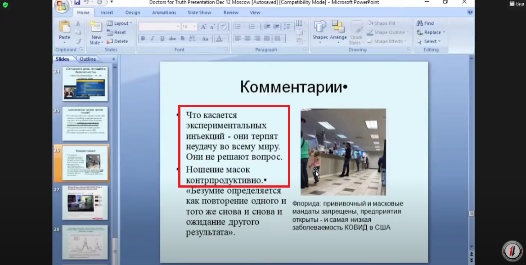Screen dimensions: 526x265
Task: Click the Save icon in Quick Access toolbar
Action: point(77,2)
